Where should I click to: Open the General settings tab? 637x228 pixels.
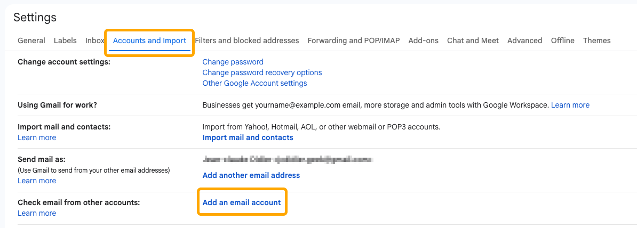click(x=31, y=40)
